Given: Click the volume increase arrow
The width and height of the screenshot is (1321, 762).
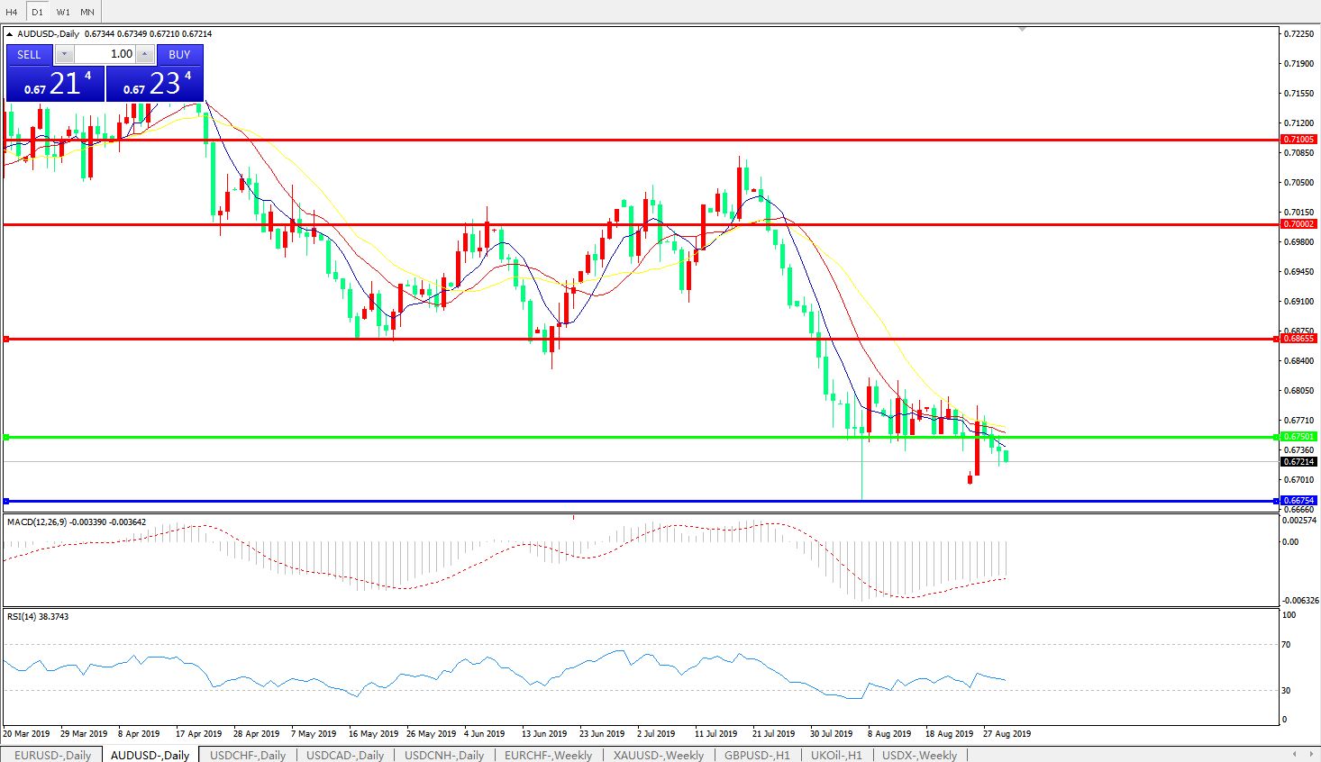Looking at the screenshot, I should coord(144,55).
